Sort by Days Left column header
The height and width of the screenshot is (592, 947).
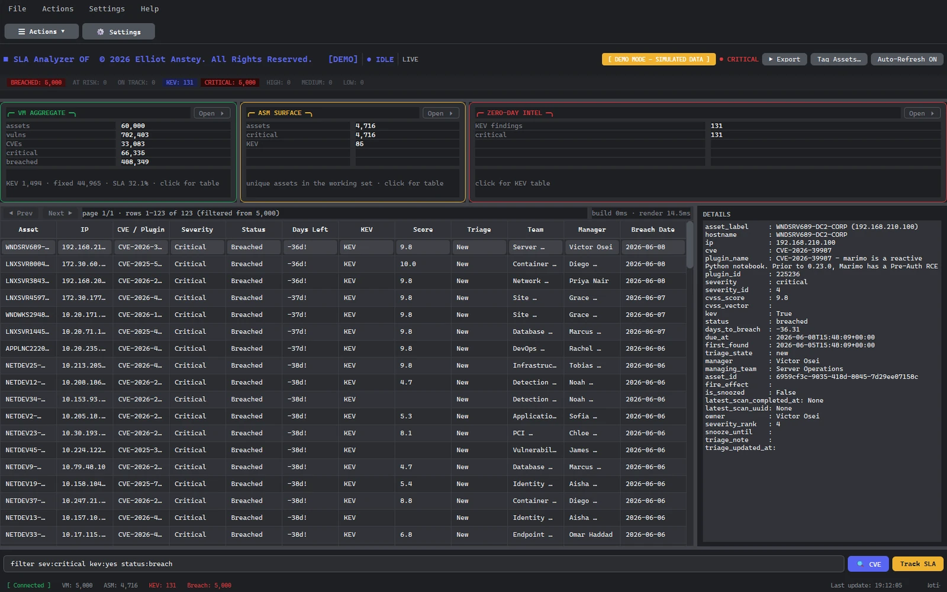pos(310,230)
